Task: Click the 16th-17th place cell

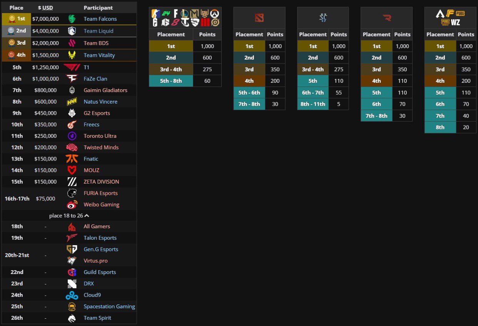Action: (x=17, y=199)
